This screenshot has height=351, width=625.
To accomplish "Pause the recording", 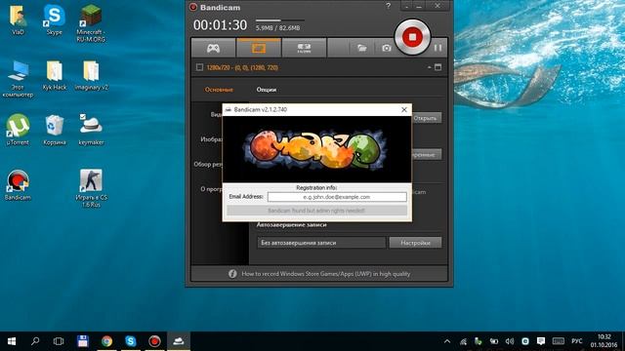I will pos(437,48).
